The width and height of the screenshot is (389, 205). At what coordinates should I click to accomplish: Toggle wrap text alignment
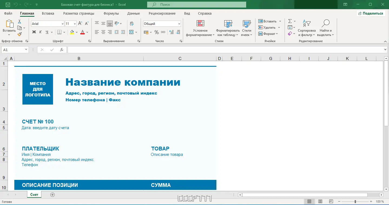[x=132, y=24]
